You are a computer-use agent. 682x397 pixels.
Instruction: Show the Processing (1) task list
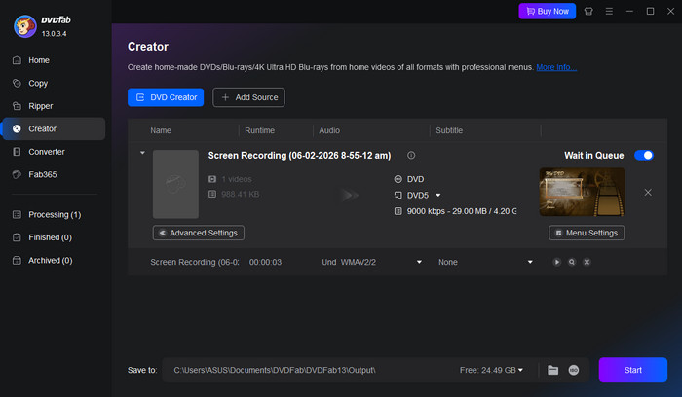click(53, 215)
